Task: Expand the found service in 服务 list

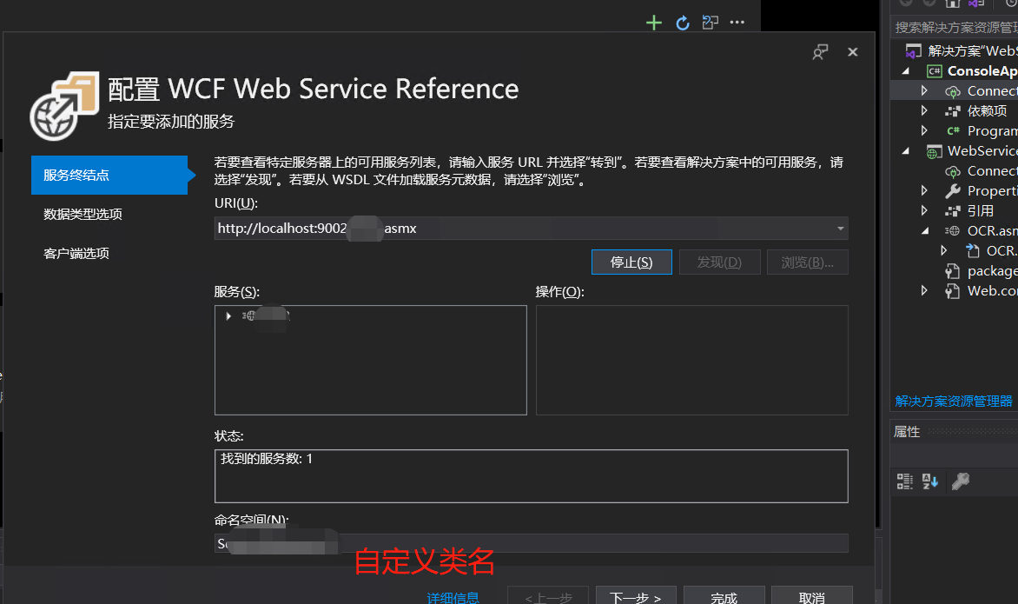Action: point(228,315)
